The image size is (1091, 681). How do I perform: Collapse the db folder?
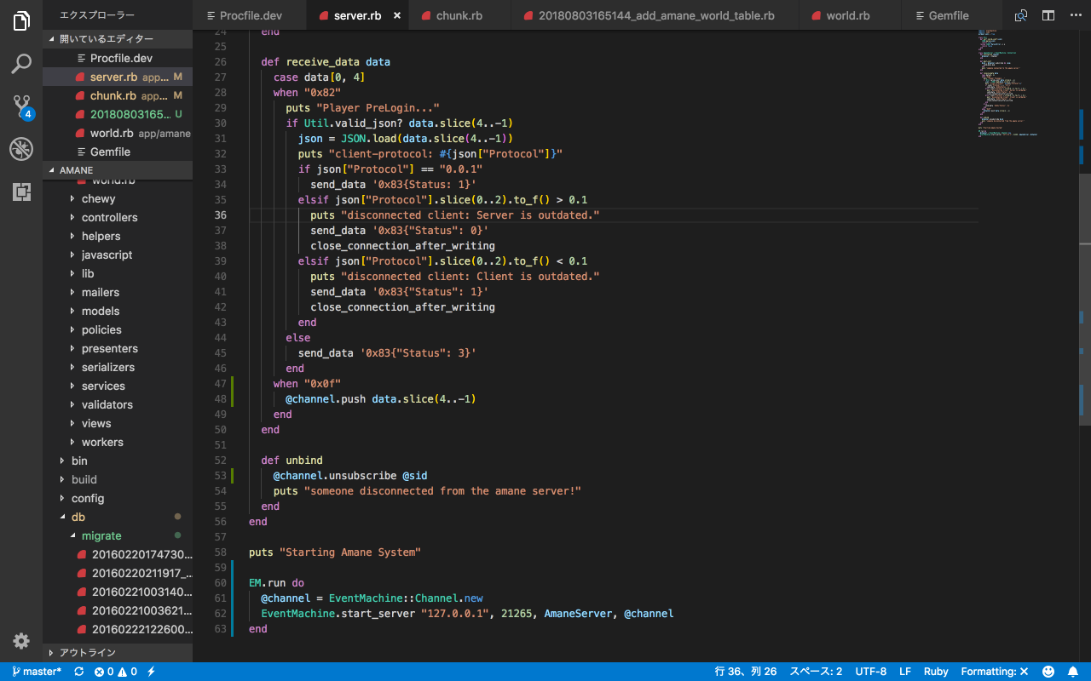tap(78, 517)
